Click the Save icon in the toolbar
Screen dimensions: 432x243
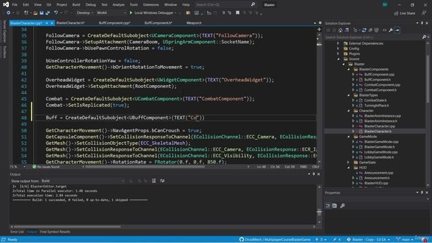click(41, 13)
